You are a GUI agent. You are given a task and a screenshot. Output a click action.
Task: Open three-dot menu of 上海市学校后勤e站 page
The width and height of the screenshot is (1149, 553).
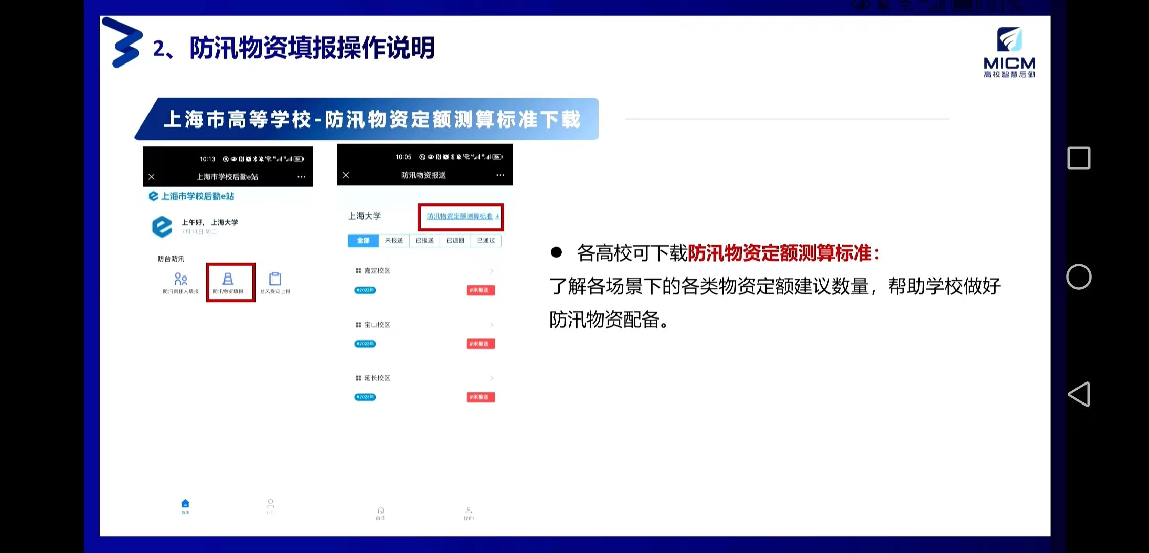coord(302,177)
